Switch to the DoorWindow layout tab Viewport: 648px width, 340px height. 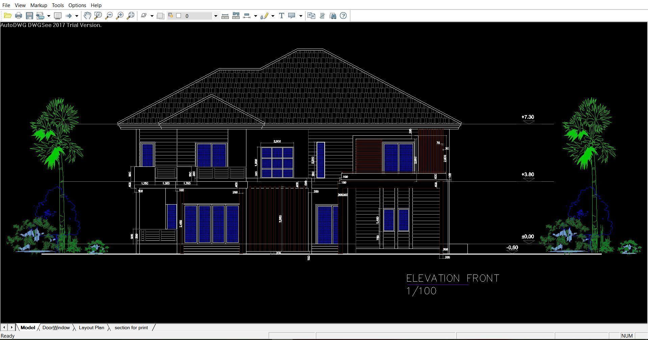pos(56,328)
